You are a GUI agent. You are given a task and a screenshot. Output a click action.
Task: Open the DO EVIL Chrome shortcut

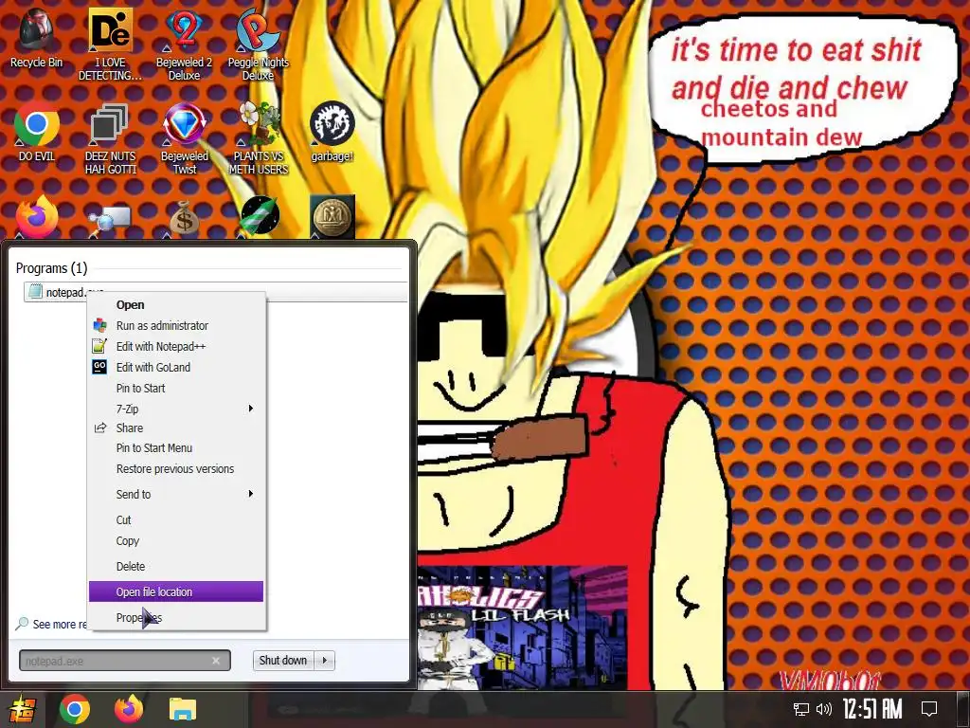37,131
